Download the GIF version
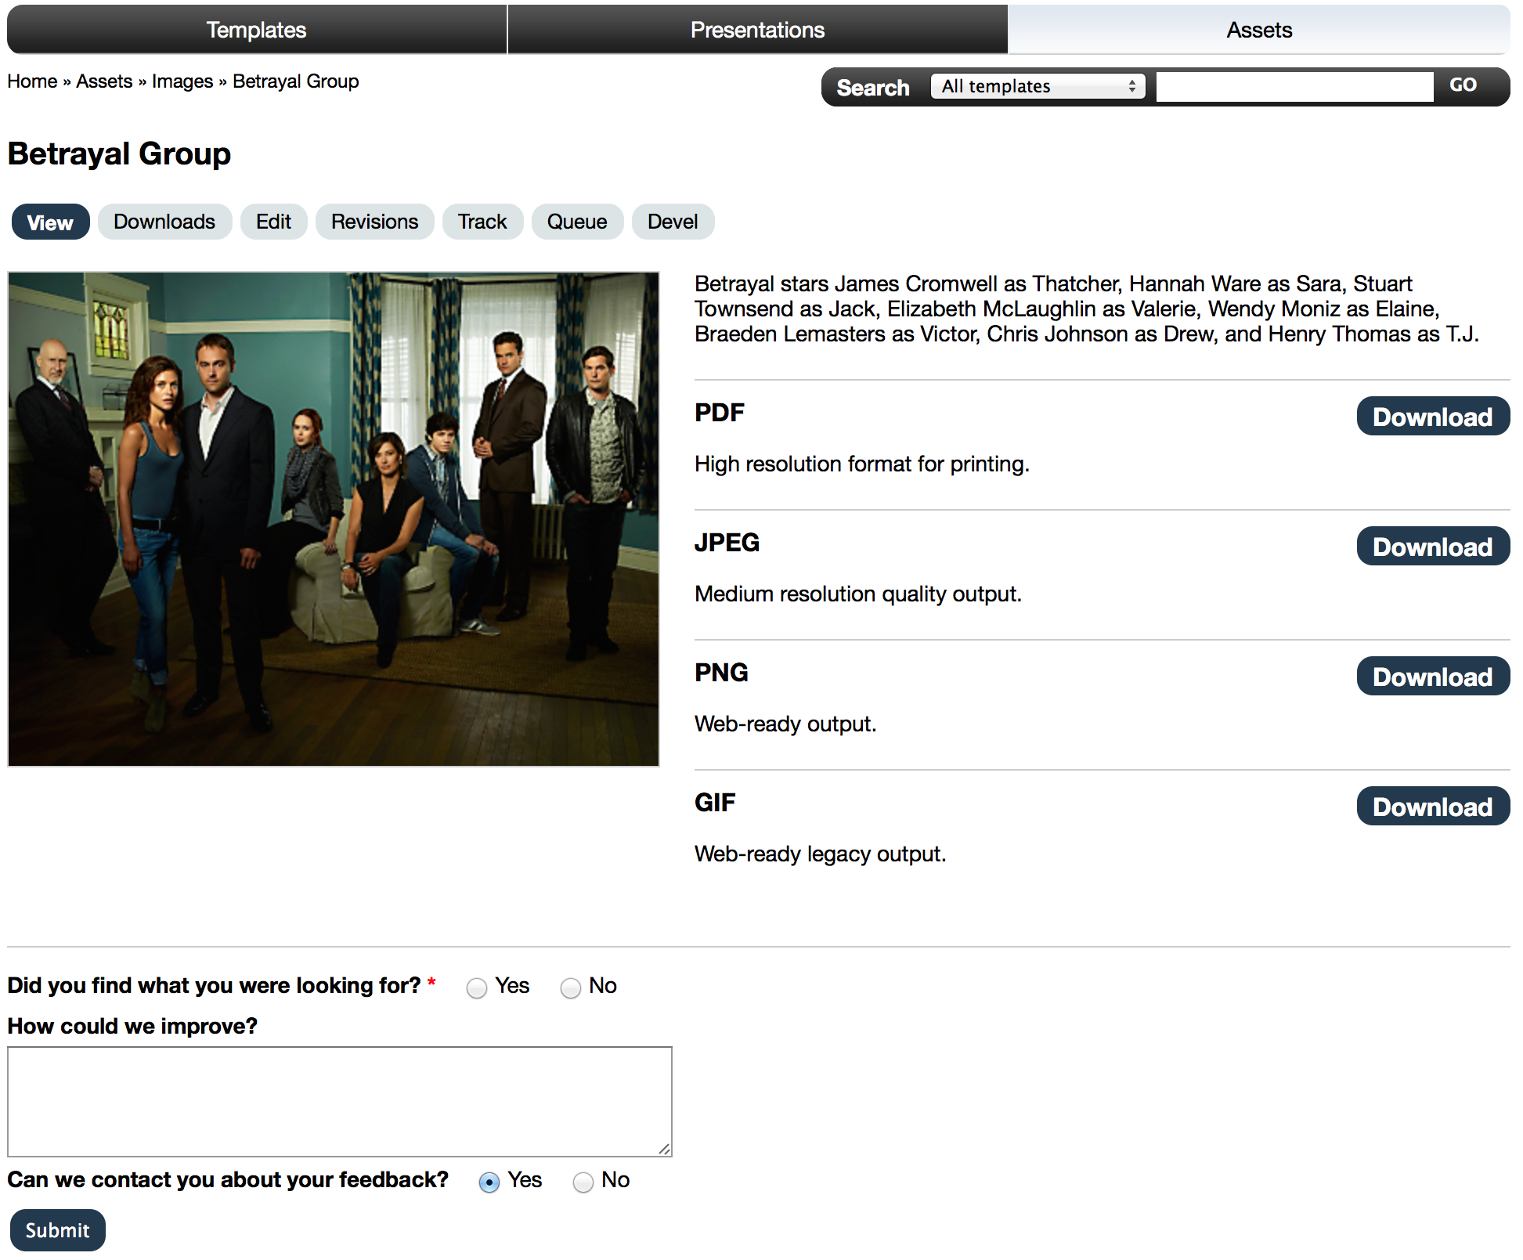The height and width of the screenshot is (1260, 1523). [x=1433, y=807]
